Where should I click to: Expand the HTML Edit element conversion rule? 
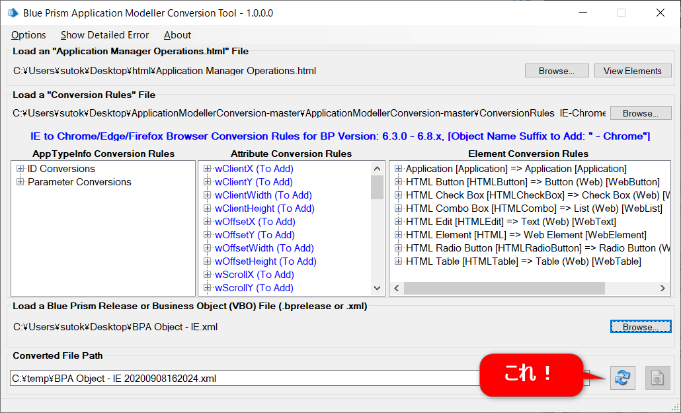point(398,222)
